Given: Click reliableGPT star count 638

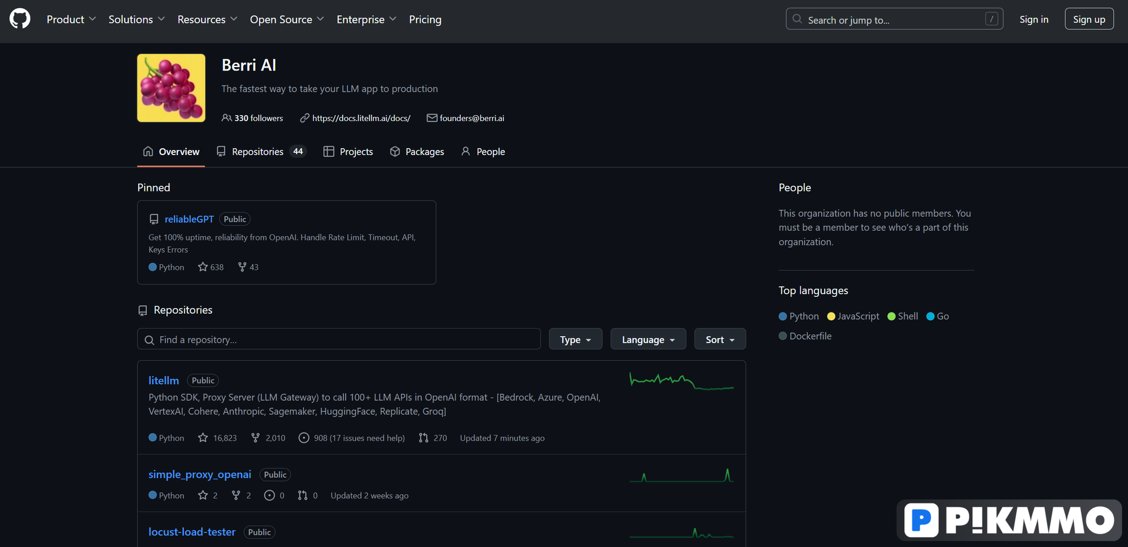Looking at the screenshot, I should (x=211, y=267).
